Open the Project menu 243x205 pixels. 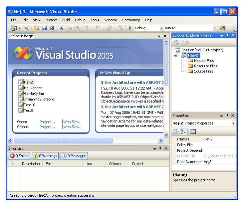coord(51,20)
